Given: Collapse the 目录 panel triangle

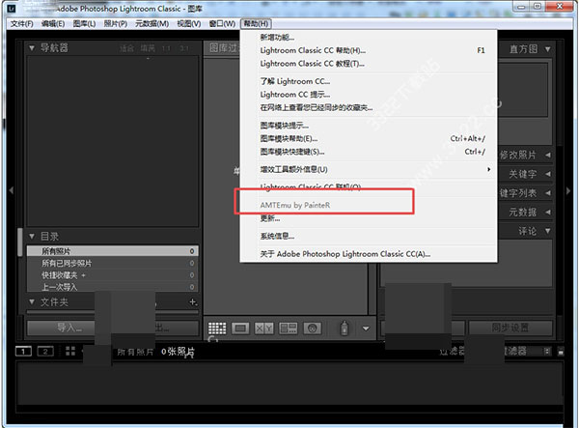Looking at the screenshot, I should 32,236.
